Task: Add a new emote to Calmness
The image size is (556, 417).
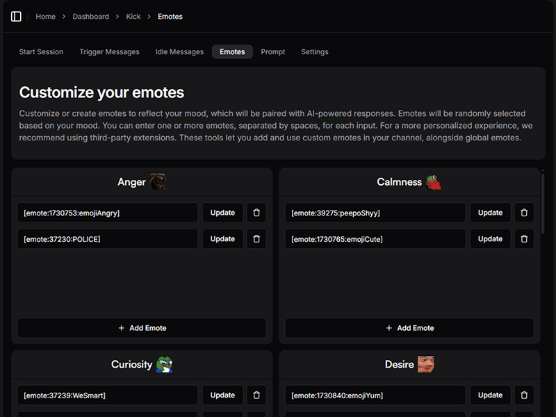Action: pyautogui.click(x=409, y=327)
